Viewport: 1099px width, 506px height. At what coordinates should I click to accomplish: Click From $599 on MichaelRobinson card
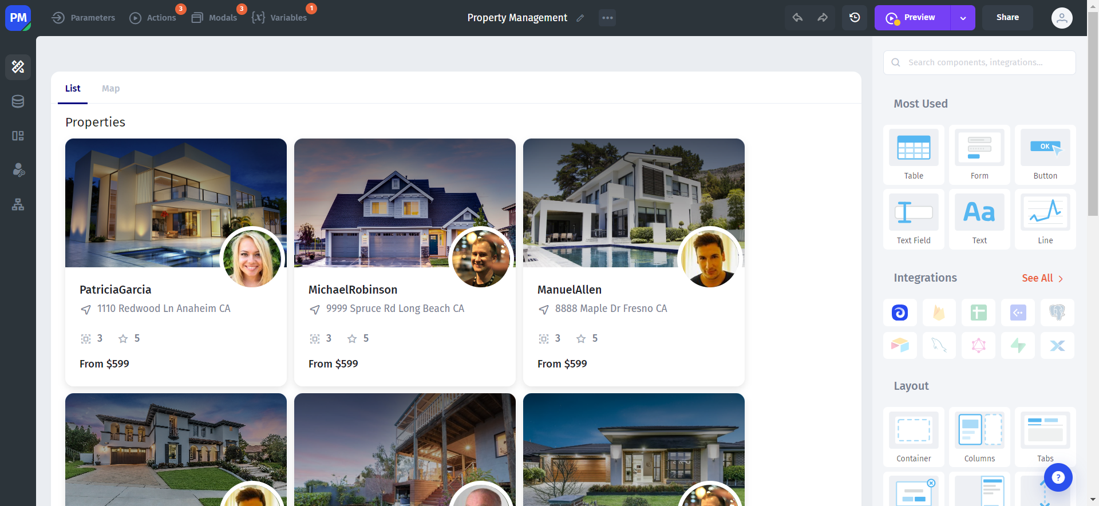click(x=333, y=364)
